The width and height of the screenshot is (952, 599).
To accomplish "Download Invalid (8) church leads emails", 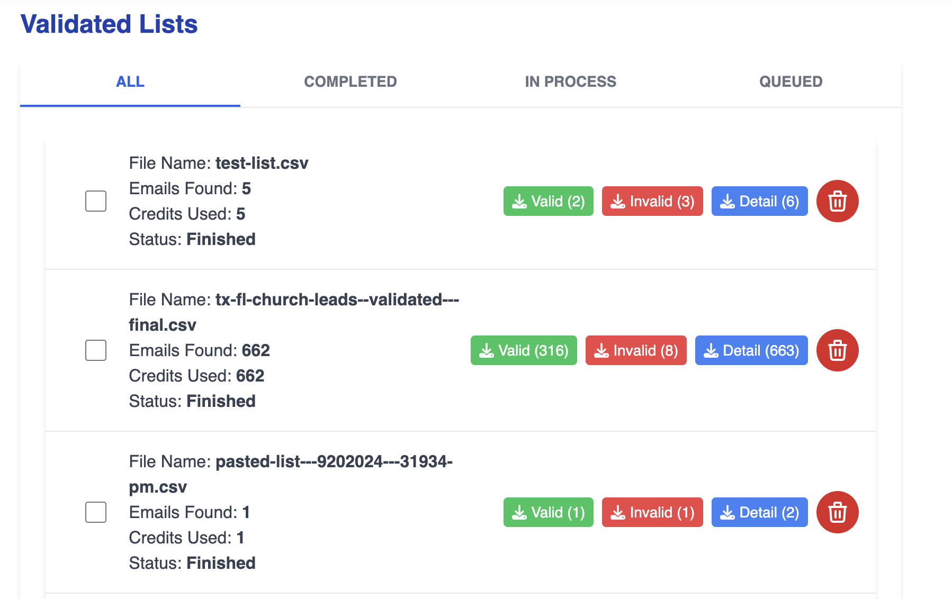I will tap(635, 350).
